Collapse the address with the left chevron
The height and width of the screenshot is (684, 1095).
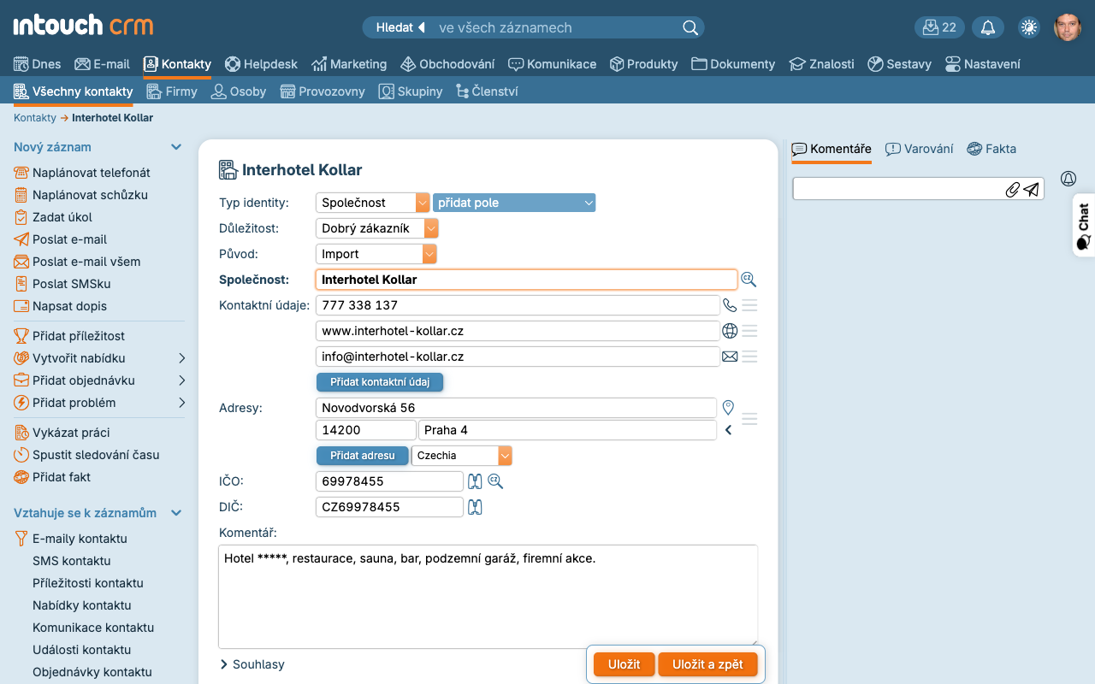(x=729, y=430)
